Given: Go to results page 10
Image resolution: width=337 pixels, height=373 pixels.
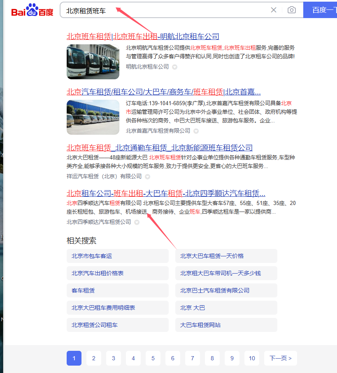Looking at the screenshot, I should (252, 358).
